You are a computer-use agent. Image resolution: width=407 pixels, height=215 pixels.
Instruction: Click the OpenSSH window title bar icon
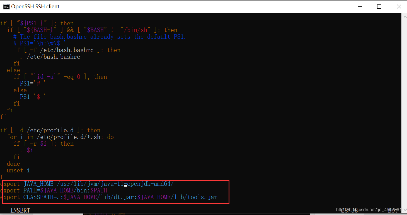6,6
